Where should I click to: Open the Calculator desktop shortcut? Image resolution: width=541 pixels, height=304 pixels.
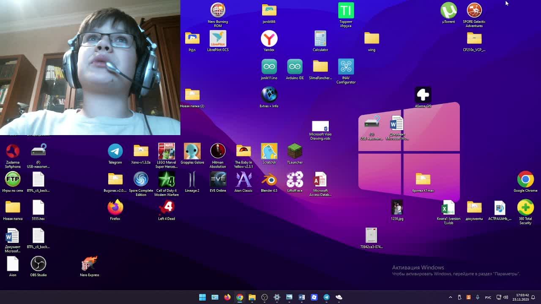[320, 38]
